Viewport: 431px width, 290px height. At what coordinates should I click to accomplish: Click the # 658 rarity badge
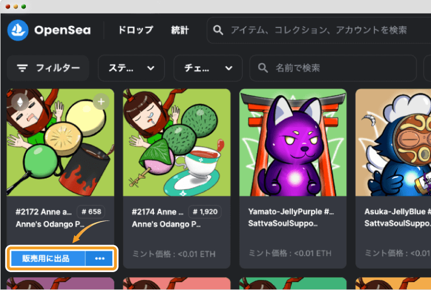click(91, 211)
